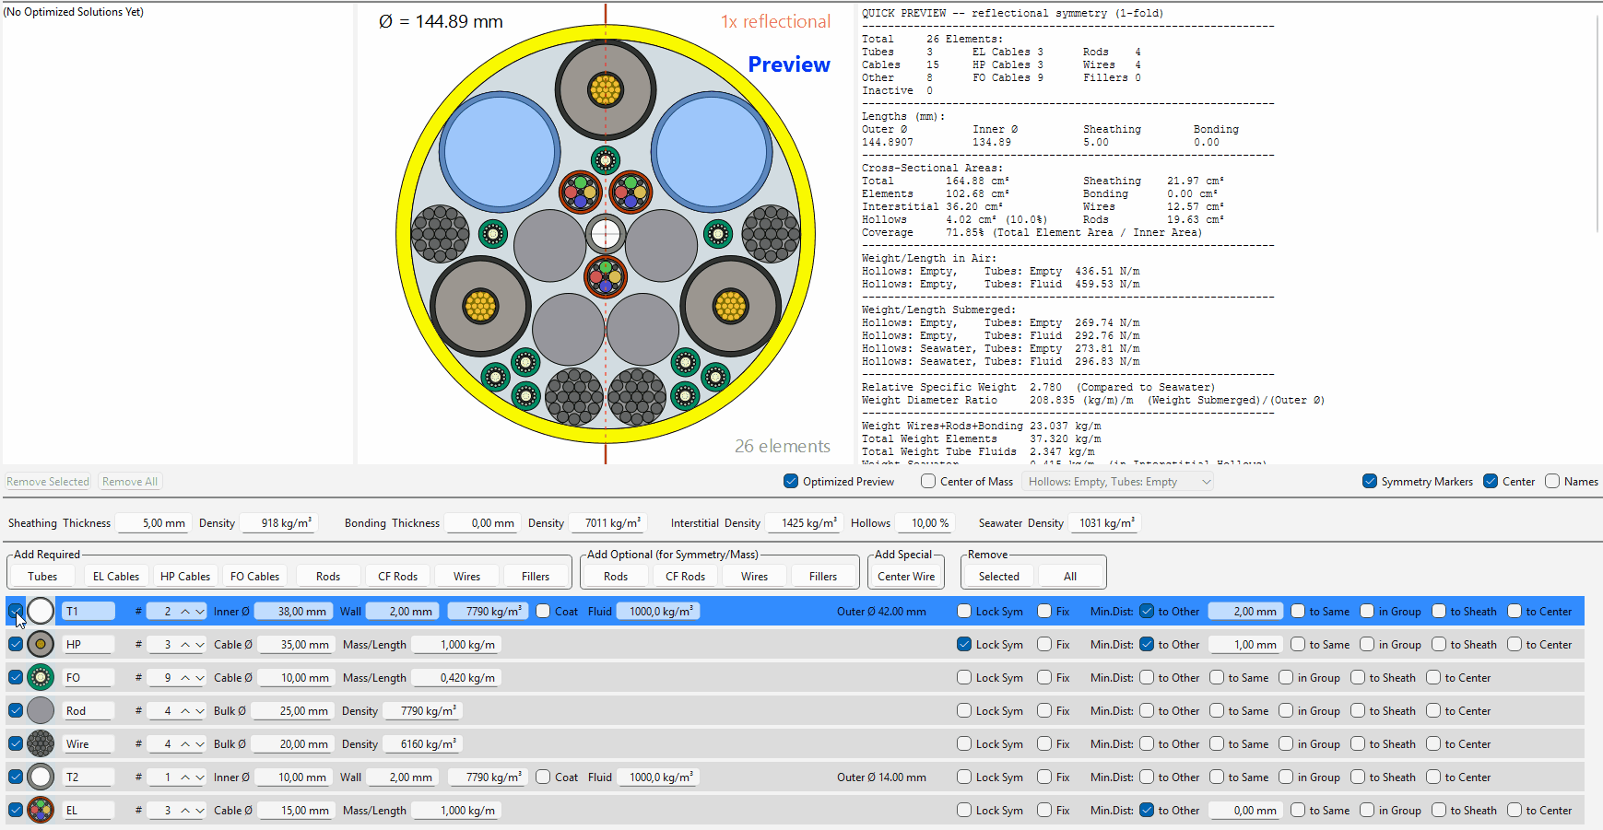This screenshot has width=1603, height=830.
Task: Open the T1 count dropdown arrow
Action: pos(200,612)
